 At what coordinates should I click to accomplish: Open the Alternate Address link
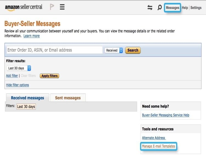[154, 138]
